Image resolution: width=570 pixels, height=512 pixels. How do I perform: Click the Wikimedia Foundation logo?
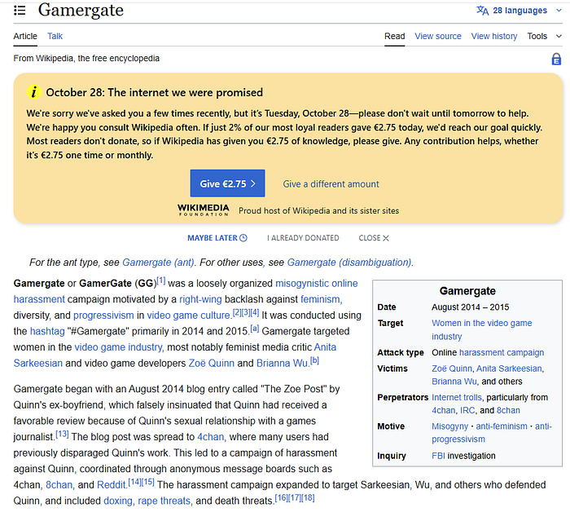tap(203, 210)
